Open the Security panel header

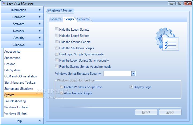tap(22, 38)
